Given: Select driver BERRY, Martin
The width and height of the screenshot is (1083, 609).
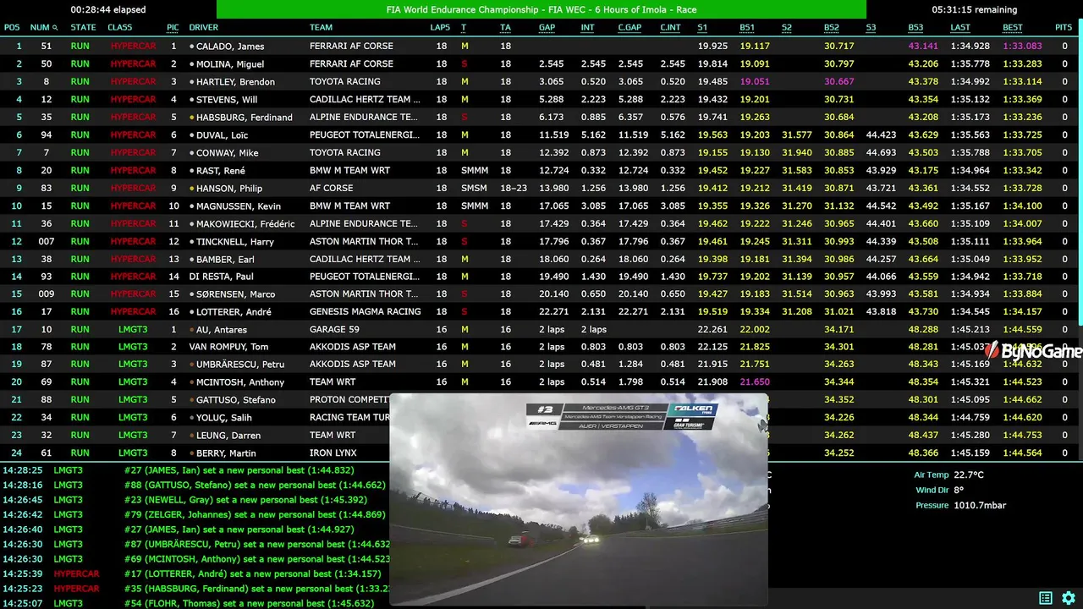Looking at the screenshot, I should click(226, 453).
